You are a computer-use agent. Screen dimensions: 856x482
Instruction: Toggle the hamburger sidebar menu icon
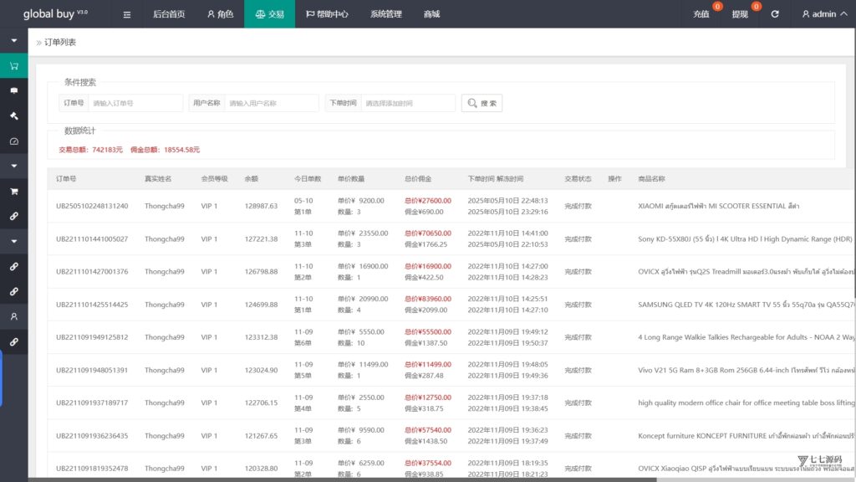(x=127, y=14)
